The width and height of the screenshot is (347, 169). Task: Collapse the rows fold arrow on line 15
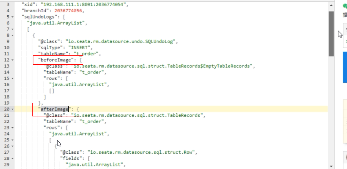12,79
